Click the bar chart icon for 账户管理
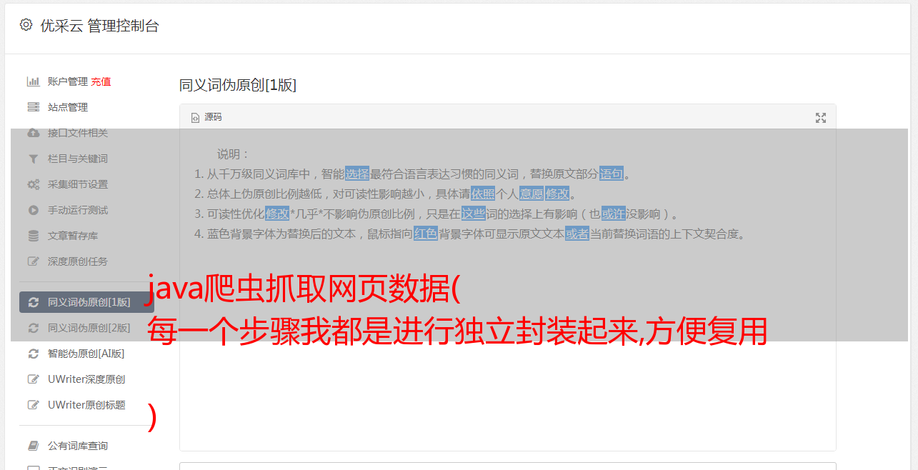This screenshot has width=918, height=470. coord(33,81)
